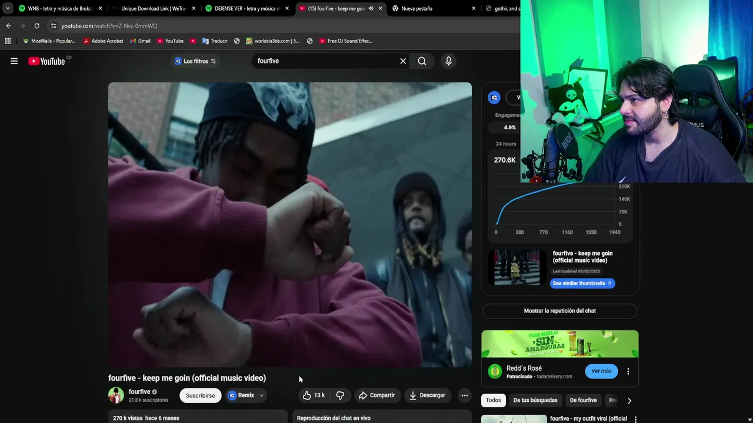Open the browser apps grid icon
Viewport: 753px width, 423px height.
point(8,41)
